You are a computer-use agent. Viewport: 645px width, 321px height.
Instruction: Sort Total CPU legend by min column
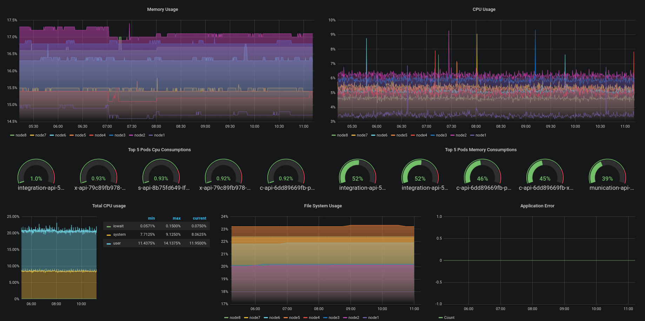tap(151, 218)
